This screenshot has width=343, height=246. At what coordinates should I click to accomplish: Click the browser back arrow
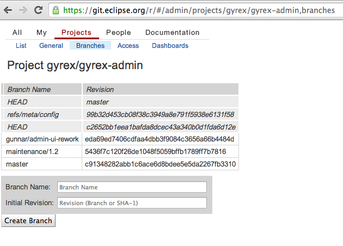(8, 10)
